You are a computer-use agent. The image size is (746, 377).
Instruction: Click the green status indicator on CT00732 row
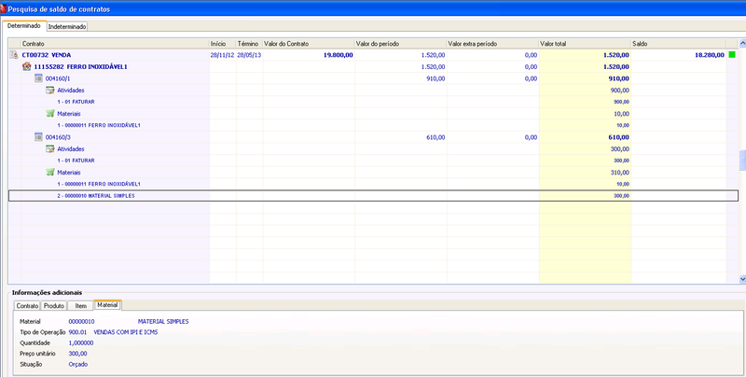[x=732, y=55]
